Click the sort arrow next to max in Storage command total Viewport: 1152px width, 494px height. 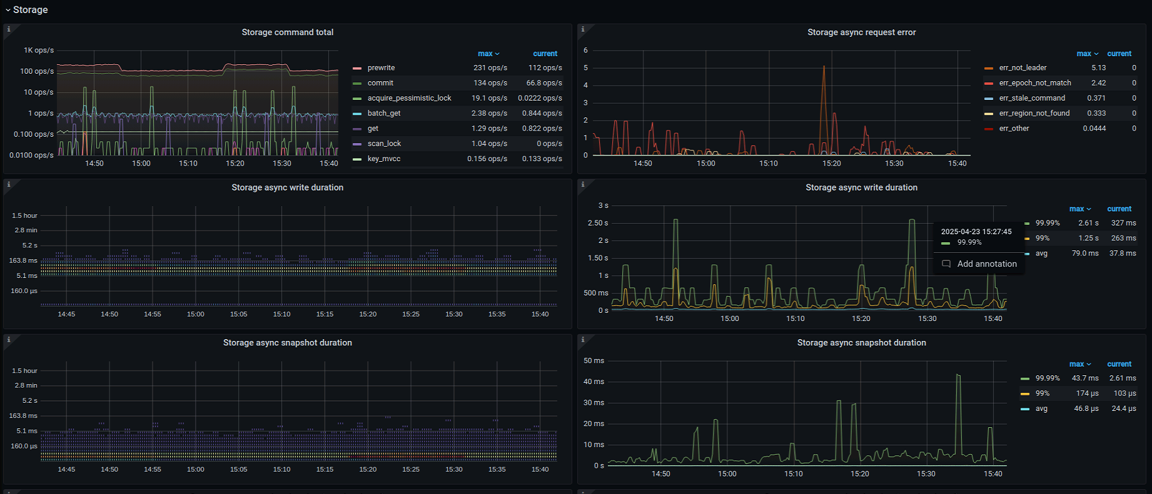point(497,54)
